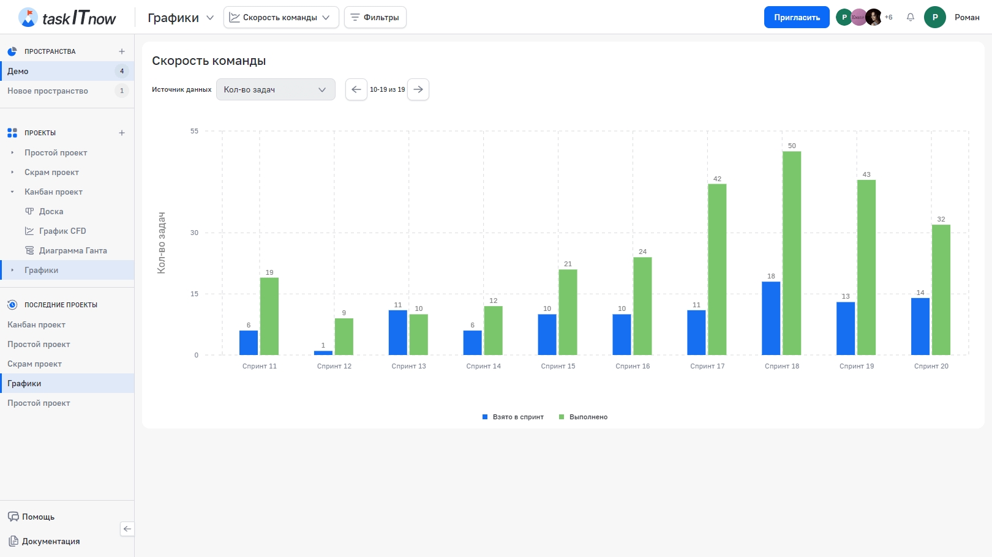Open the Документация link
Image resolution: width=992 pixels, height=557 pixels.
[x=50, y=541]
